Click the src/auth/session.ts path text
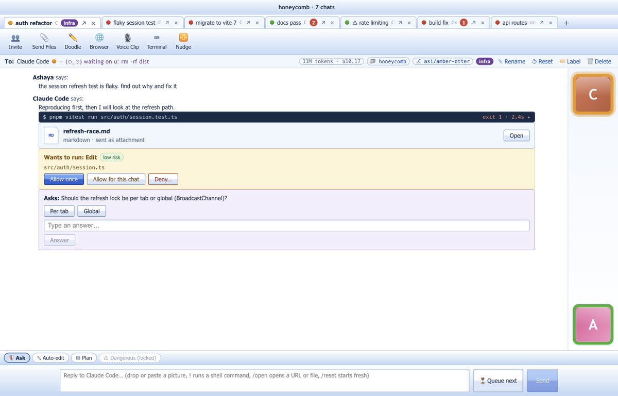Image resolution: width=618 pixels, height=396 pixels. click(x=75, y=167)
